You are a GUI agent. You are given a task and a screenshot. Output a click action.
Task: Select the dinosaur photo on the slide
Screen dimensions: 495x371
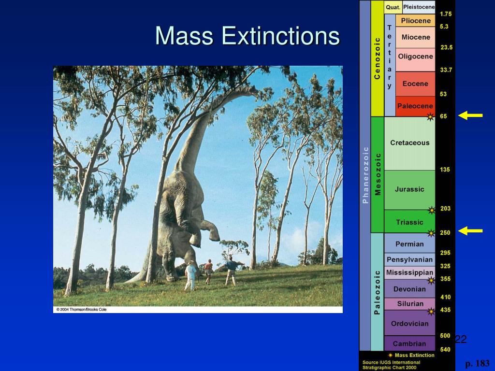point(198,189)
